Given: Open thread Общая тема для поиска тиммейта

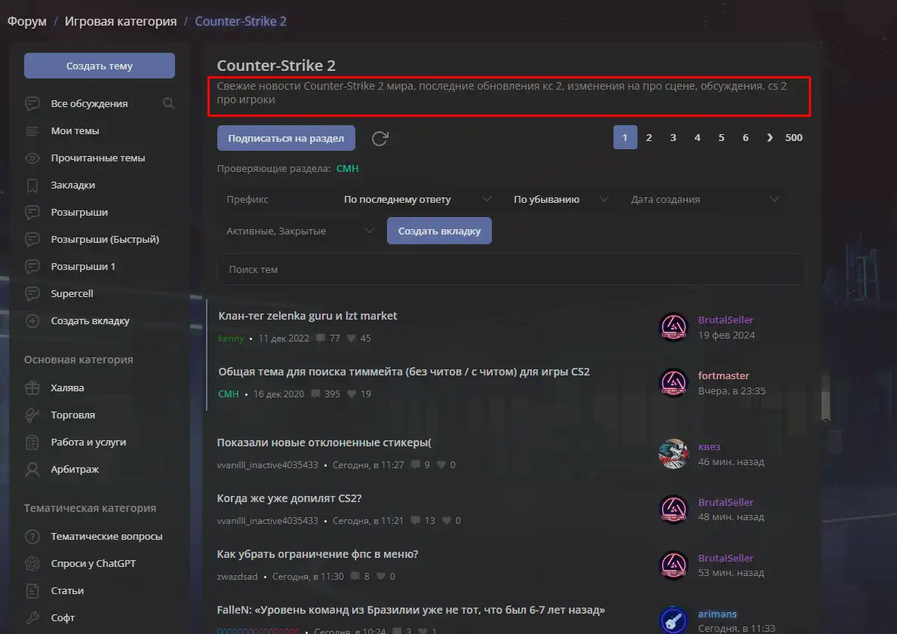Looking at the screenshot, I should point(404,372).
